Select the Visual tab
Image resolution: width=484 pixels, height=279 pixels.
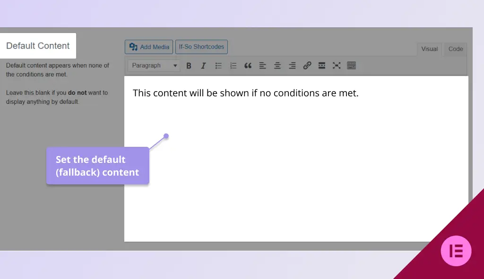[x=429, y=49]
